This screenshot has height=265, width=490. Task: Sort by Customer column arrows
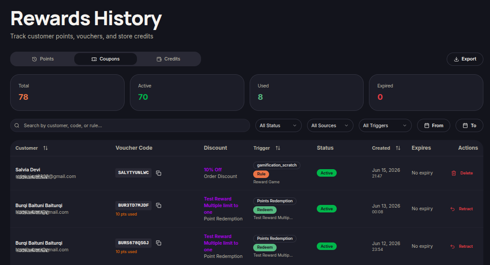pos(46,148)
